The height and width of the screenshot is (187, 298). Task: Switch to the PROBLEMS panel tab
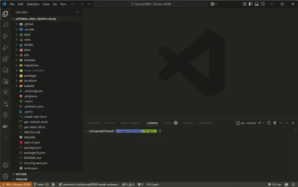click(93, 123)
